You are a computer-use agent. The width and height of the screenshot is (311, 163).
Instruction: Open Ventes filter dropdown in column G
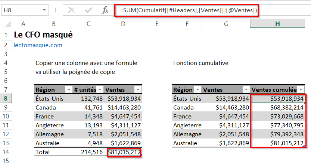[x=245, y=89]
